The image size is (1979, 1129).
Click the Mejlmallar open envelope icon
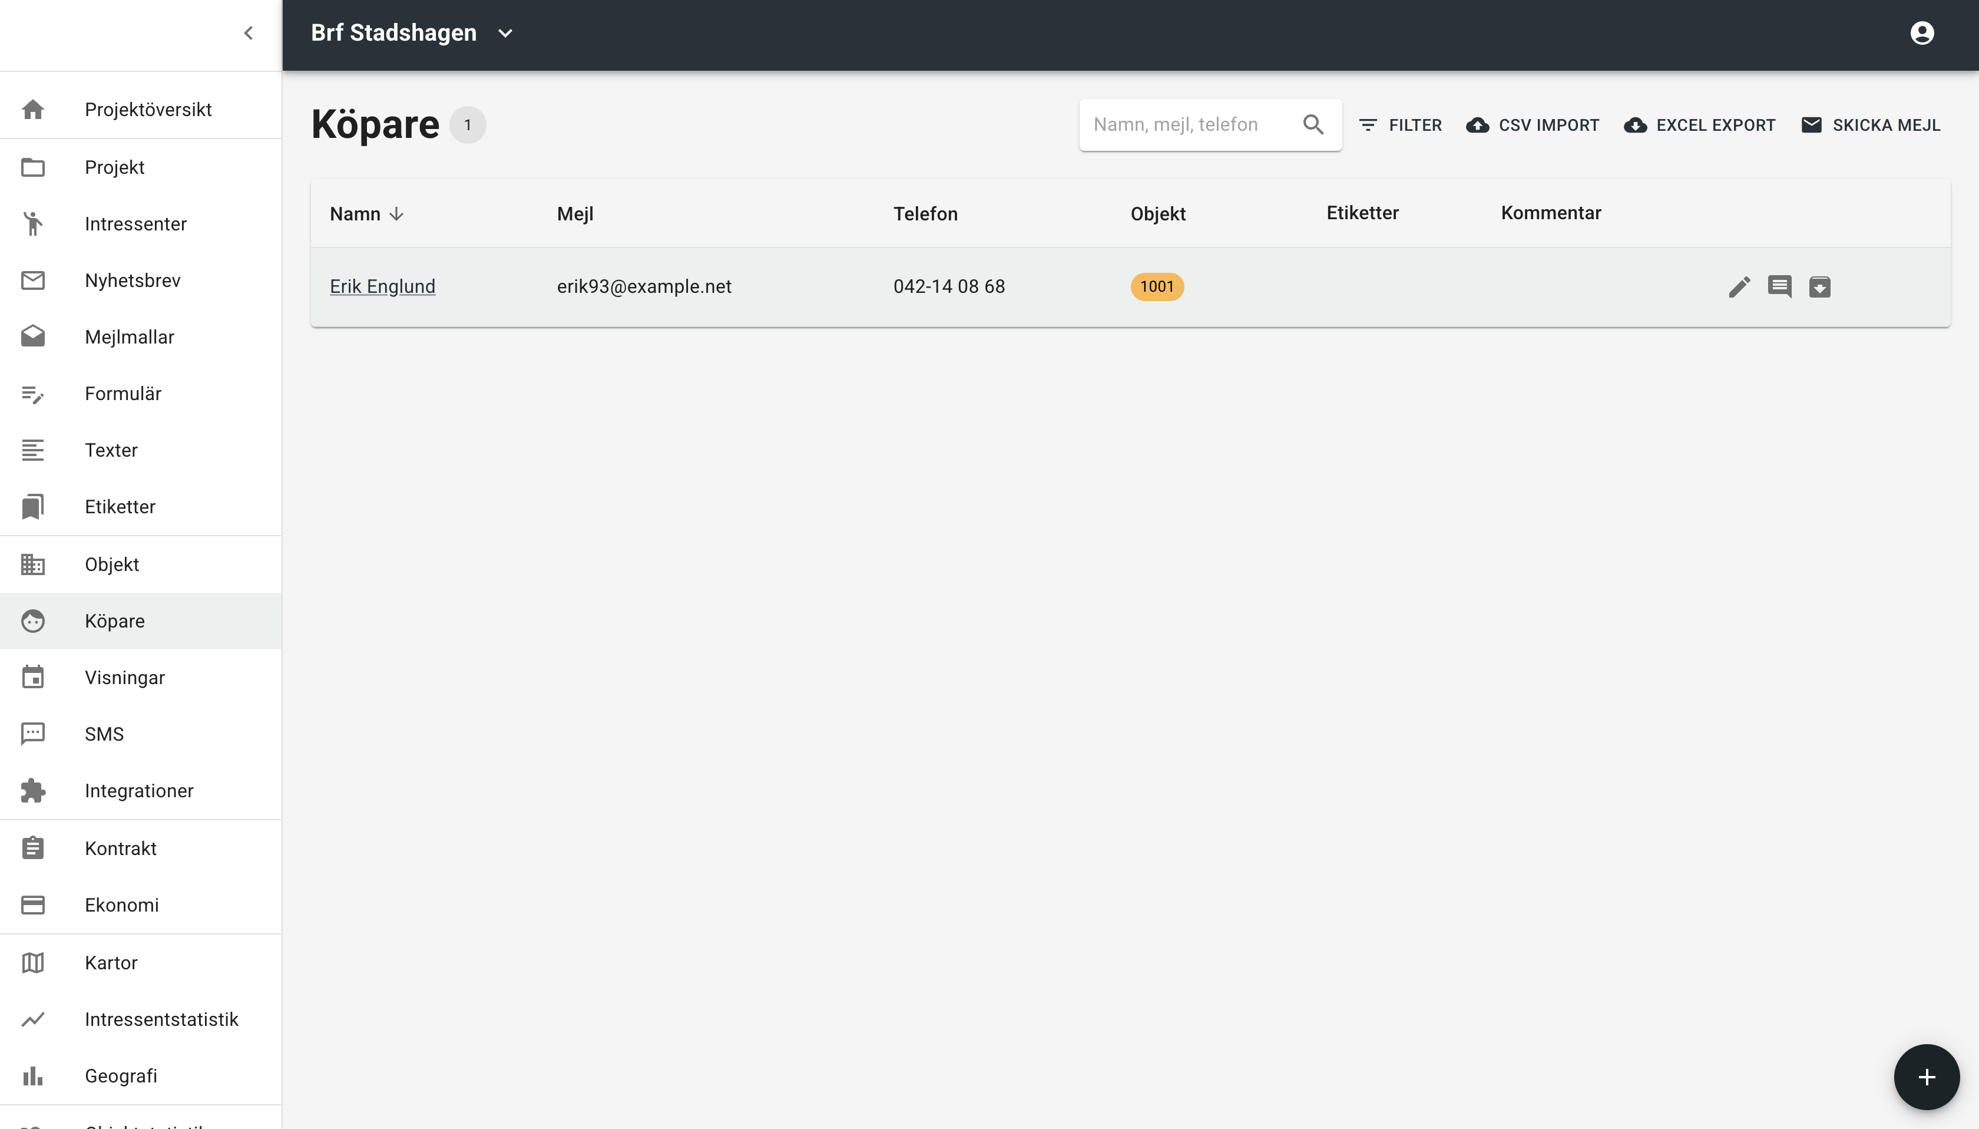(32, 336)
